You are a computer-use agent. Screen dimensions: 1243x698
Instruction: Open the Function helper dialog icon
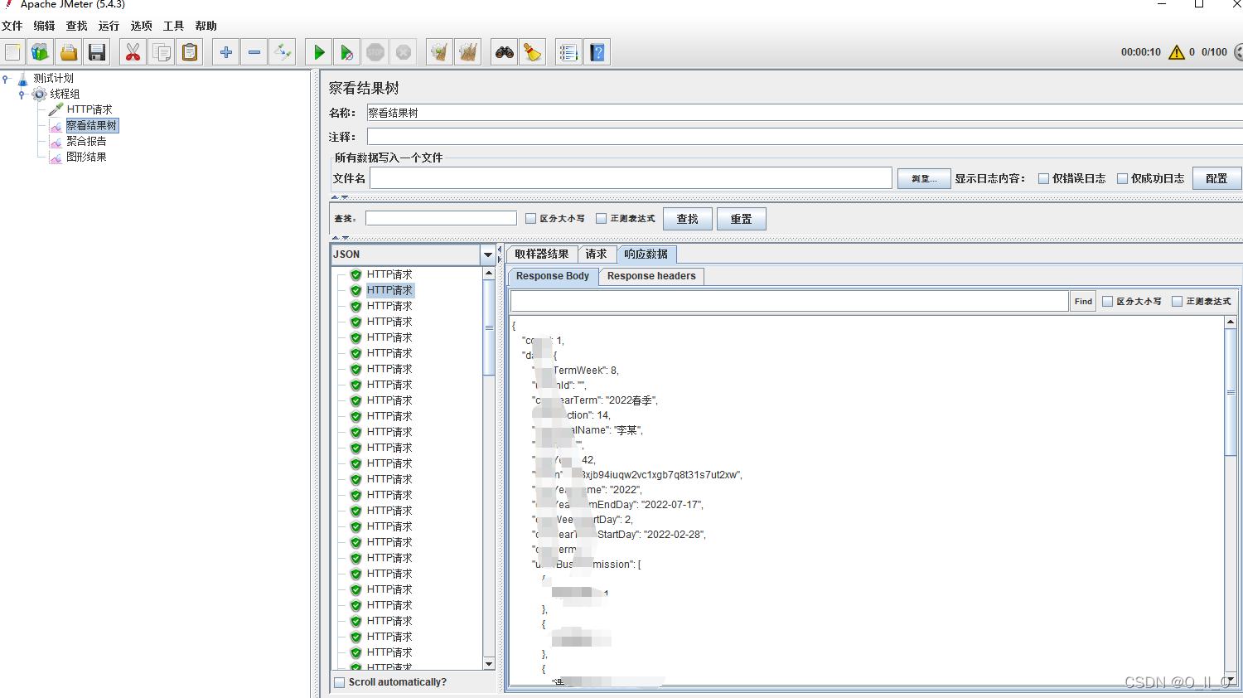(x=568, y=52)
